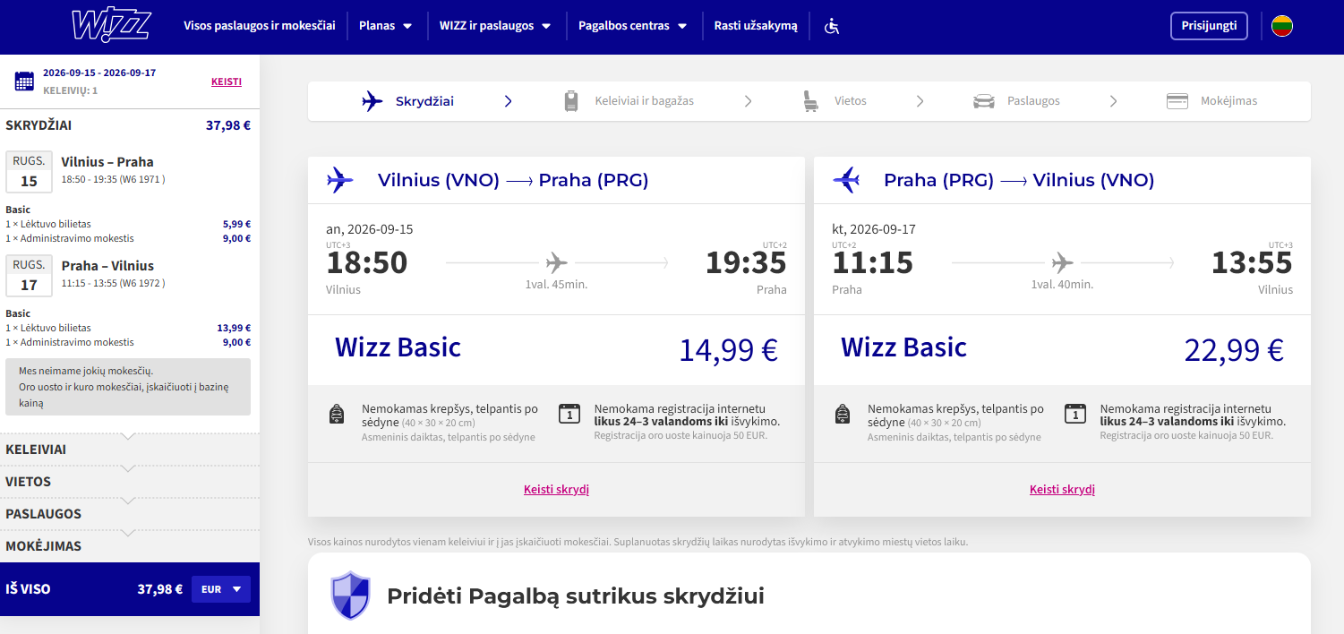Expand the PASLAUGOS sidebar section

[x=130, y=514]
